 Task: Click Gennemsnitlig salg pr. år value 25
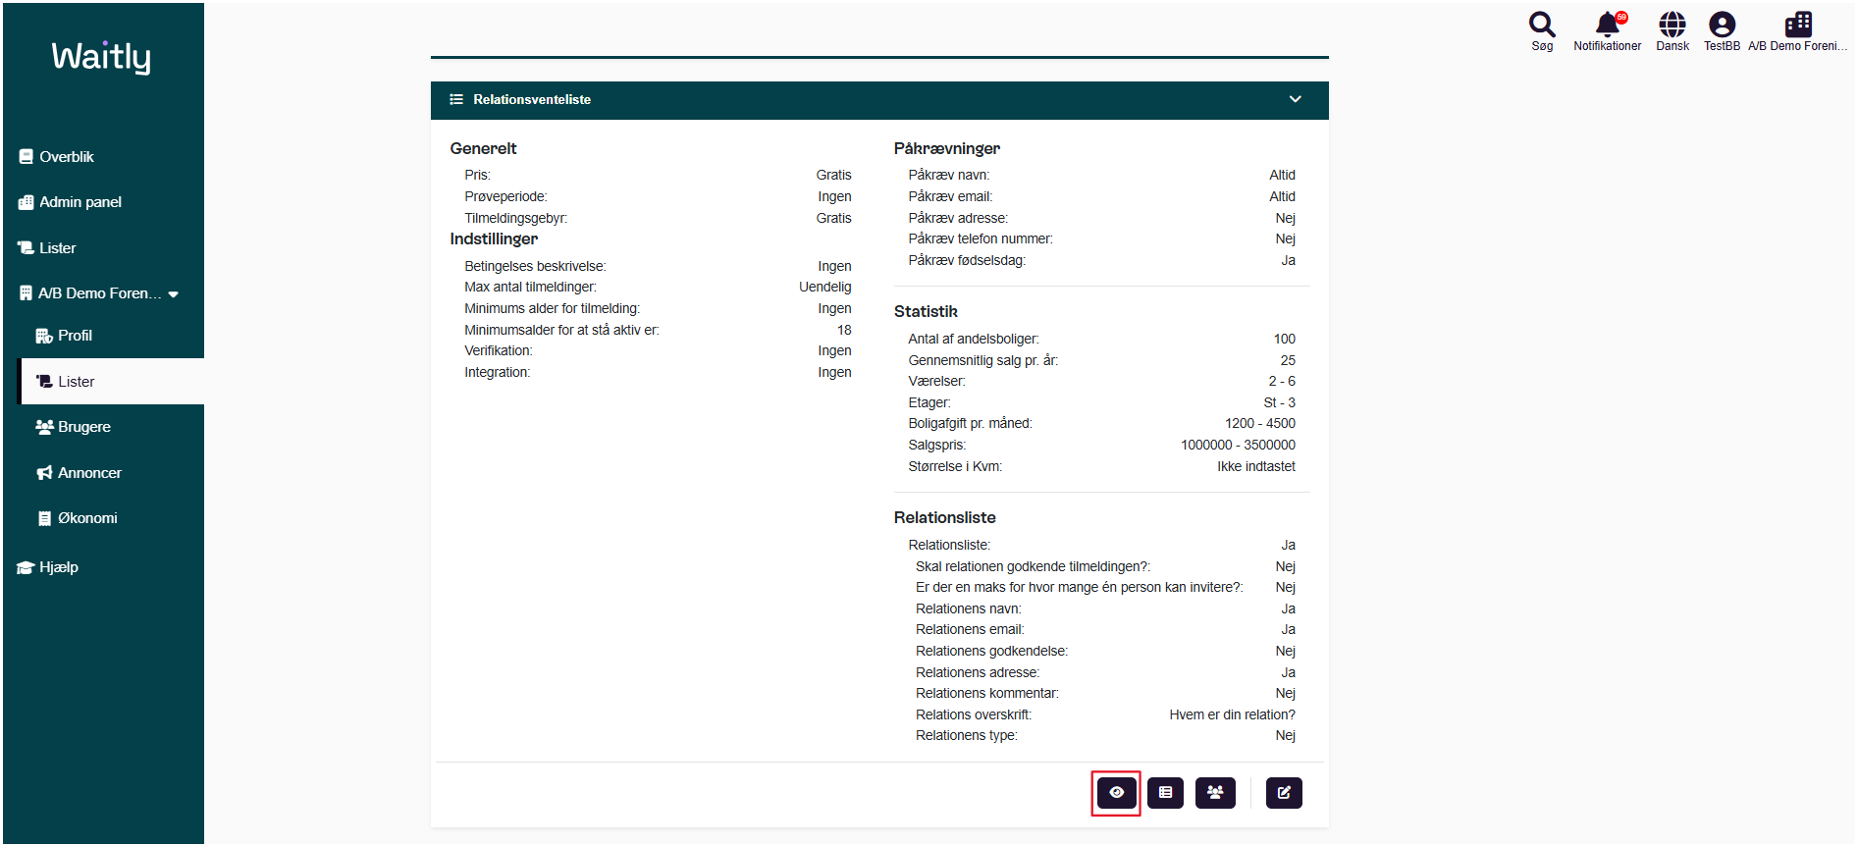click(x=1287, y=360)
